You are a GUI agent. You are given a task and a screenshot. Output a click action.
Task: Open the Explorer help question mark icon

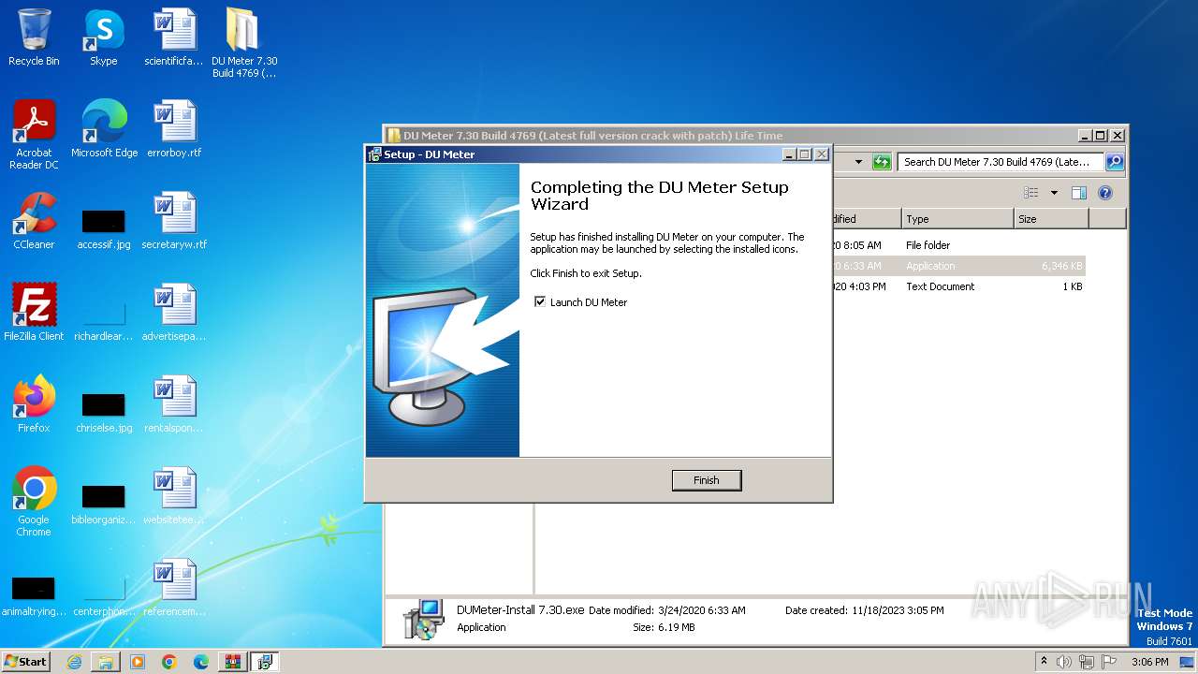pyautogui.click(x=1104, y=193)
